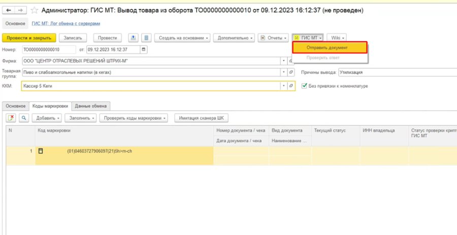Click the Причины вывода field Утилизация

tap(398, 72)
